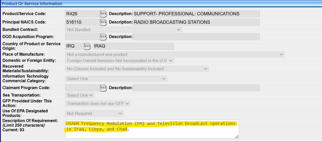The width and height of the screenshot is (322, 142).
Task: Expand the Sea Transportation dropdown
Action: pyautogui.click(x=79, y=95)
